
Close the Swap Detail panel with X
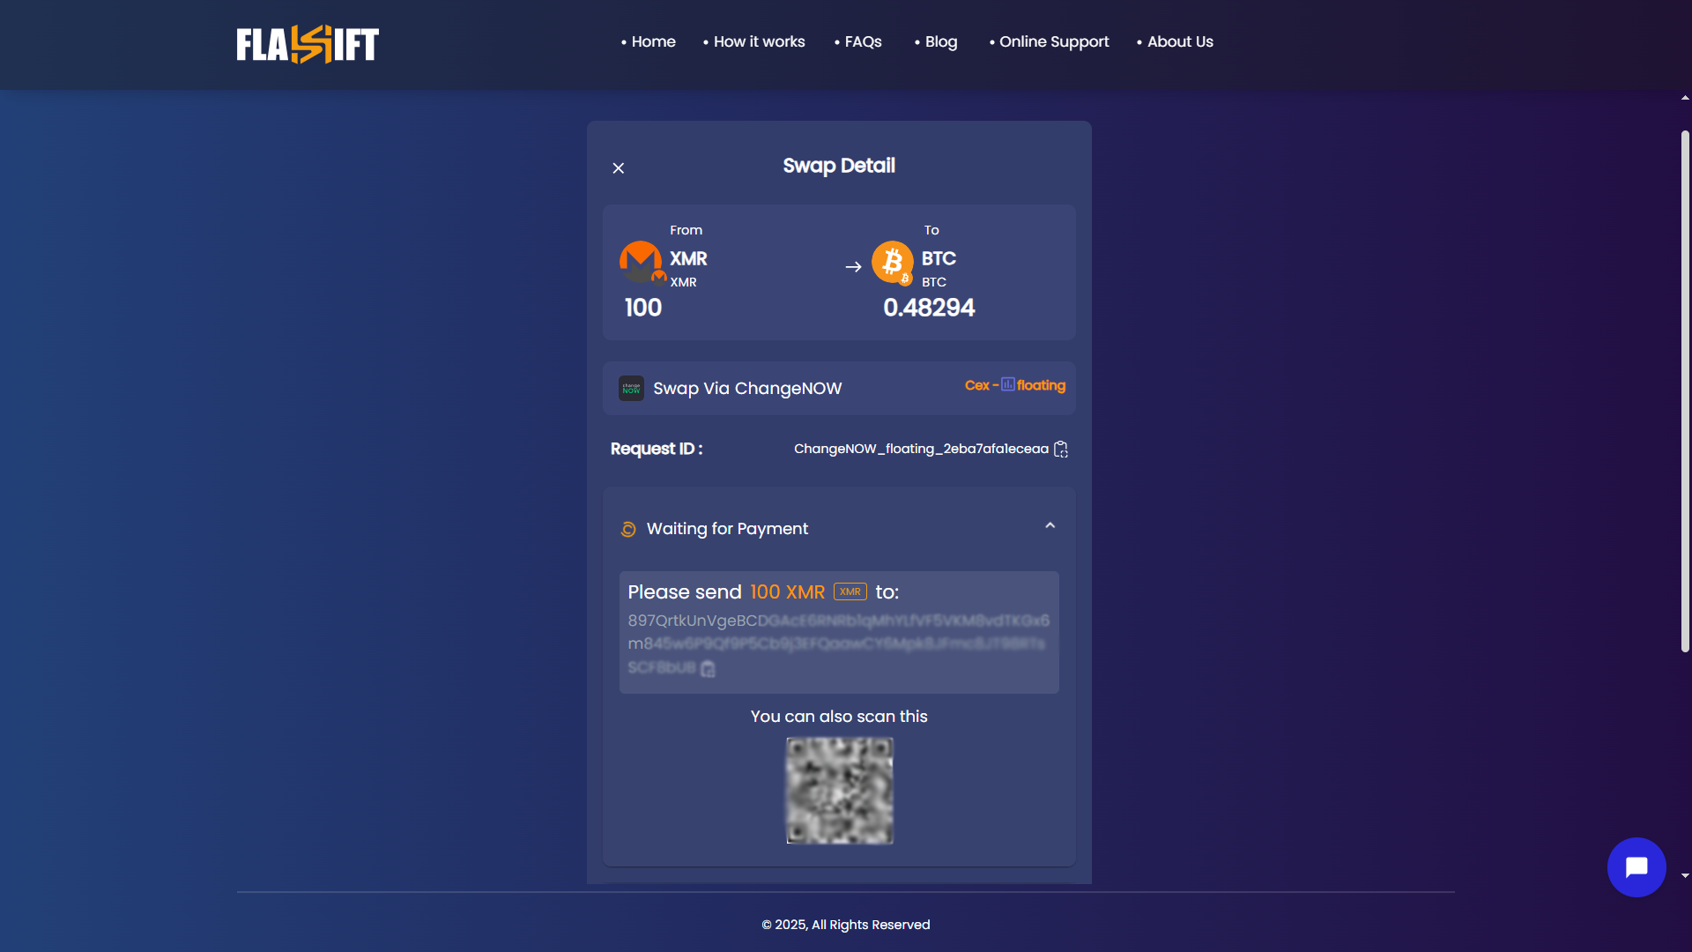(618, 168)
